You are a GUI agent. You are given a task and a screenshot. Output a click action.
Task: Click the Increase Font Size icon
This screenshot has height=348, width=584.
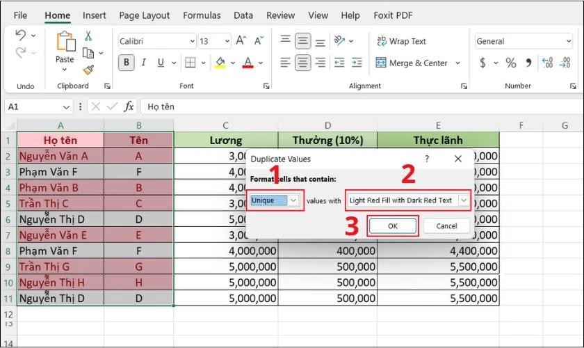[x=241, y=41]
